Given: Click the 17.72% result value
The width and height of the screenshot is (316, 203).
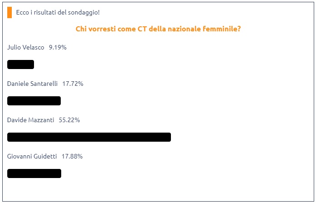Looking at the screenshot, I should point(73,84).
